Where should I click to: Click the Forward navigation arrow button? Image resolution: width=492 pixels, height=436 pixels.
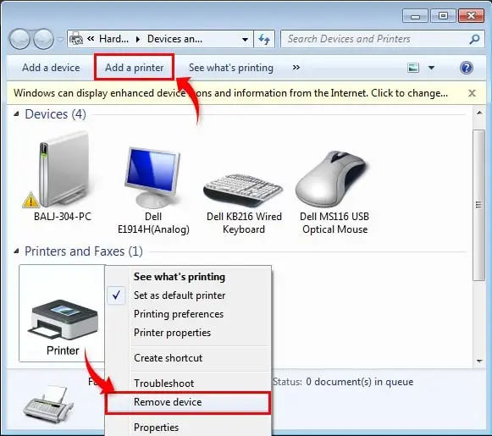point(44,39)
